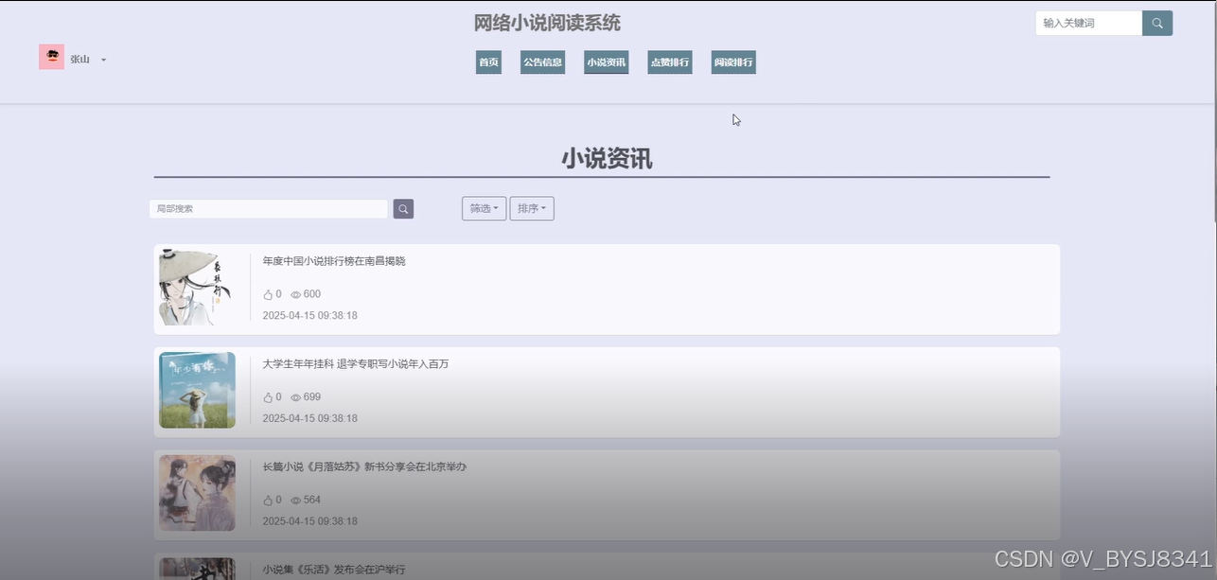Open the 排序 sort dropdown
The width and height of the screenshot is (1217, 580).
point(532,208)
